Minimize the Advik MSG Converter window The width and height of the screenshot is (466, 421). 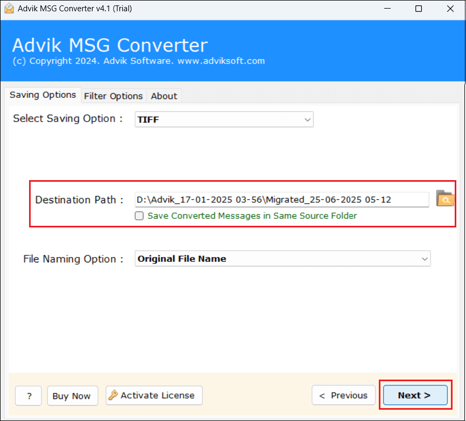387,9
